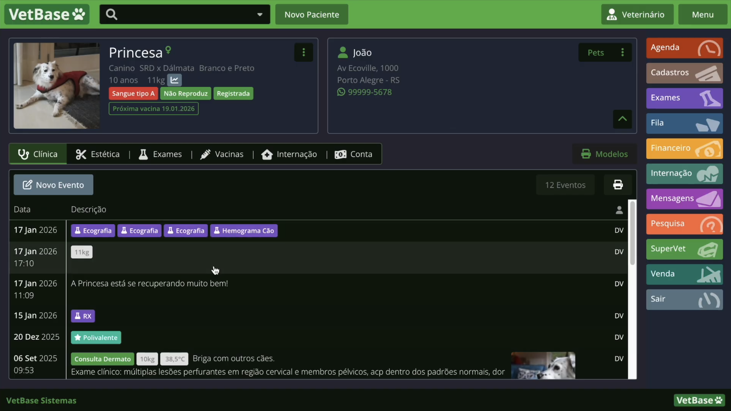Switch to the Vacinas tab

tap(222, 154)
